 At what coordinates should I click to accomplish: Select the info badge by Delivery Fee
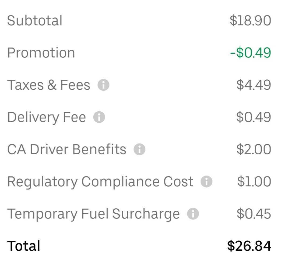100,117
